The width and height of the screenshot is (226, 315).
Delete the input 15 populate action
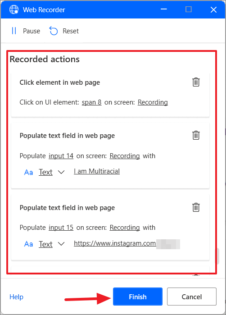196,207
